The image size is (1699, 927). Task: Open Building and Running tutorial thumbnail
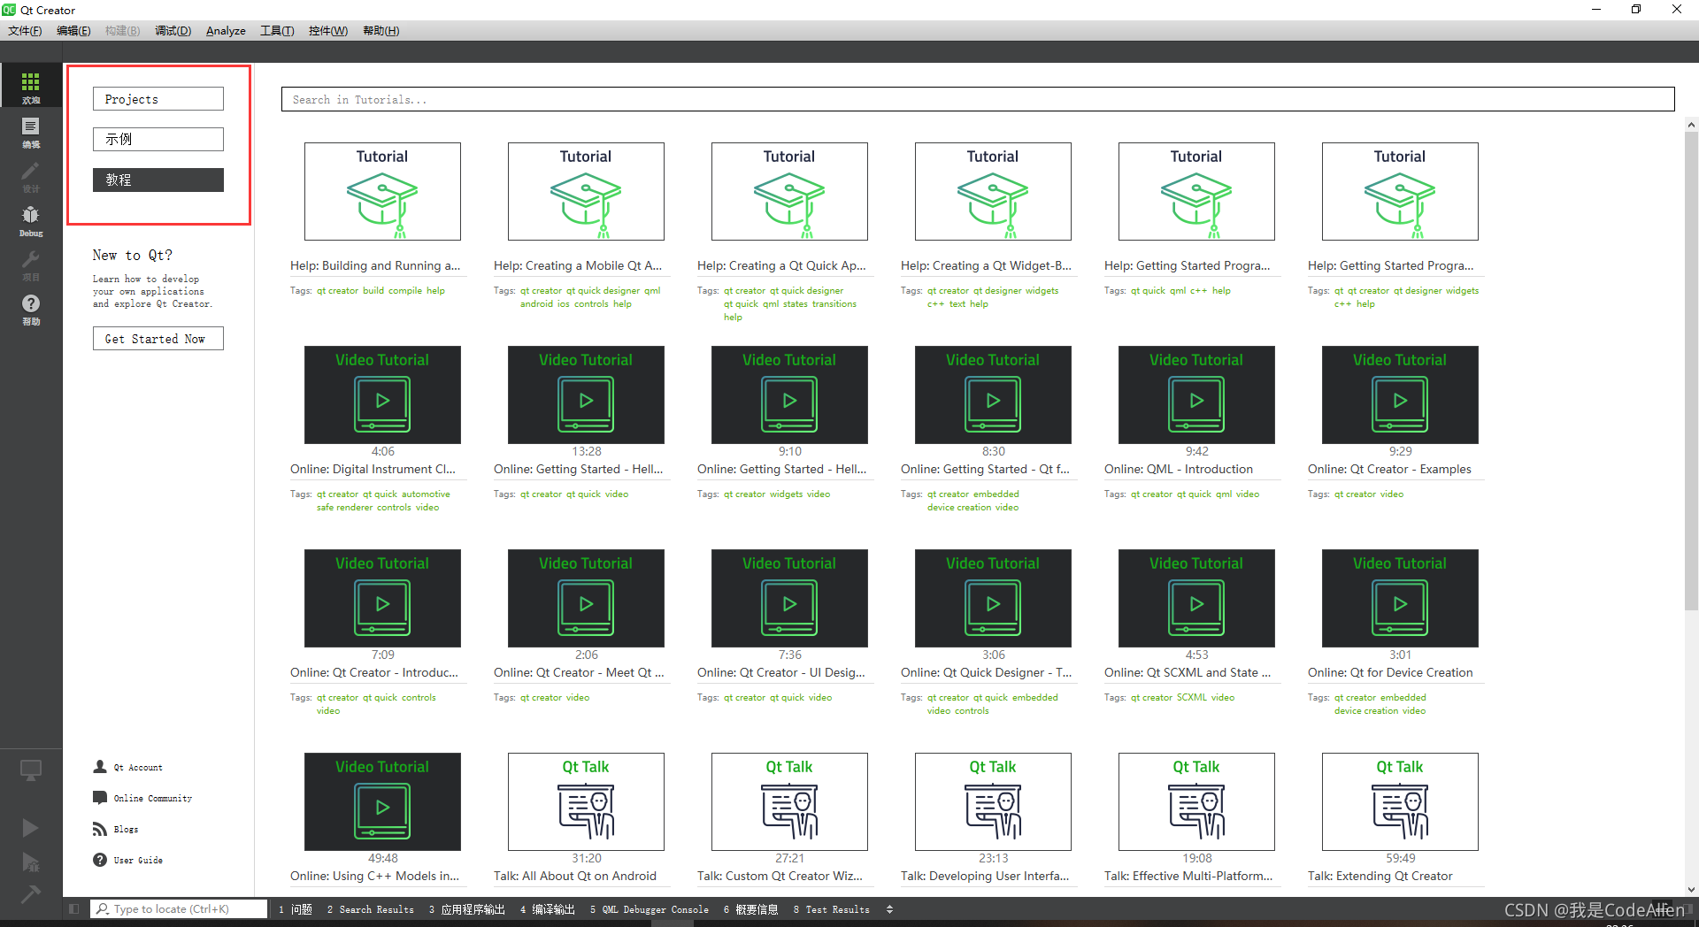tap(382, 191)
